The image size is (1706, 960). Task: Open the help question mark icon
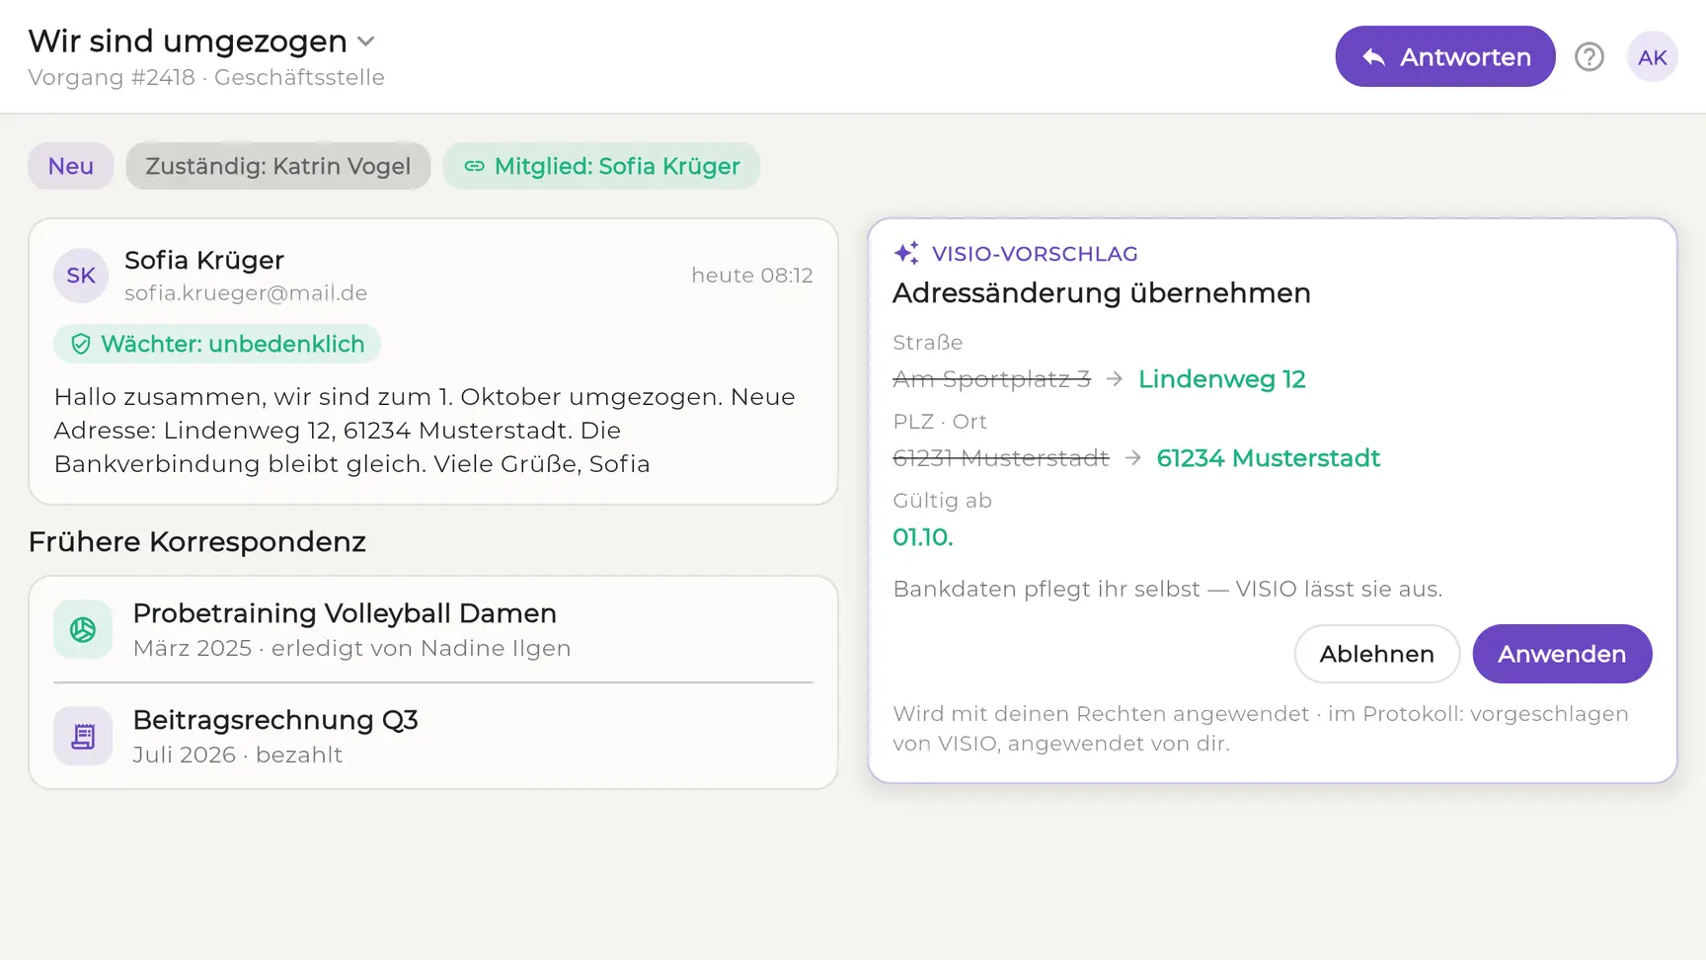point(1590,57)
